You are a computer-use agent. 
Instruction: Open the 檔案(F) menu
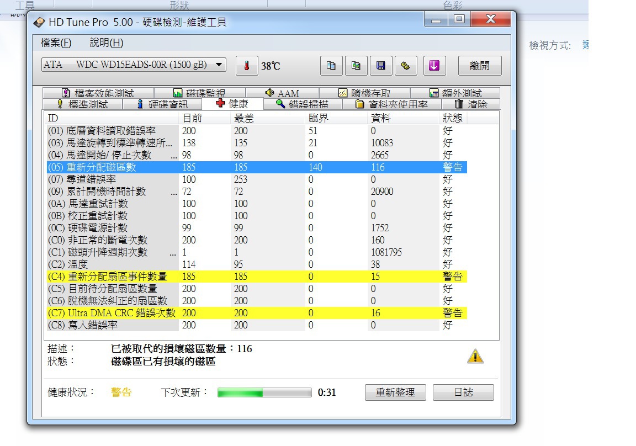56,43
